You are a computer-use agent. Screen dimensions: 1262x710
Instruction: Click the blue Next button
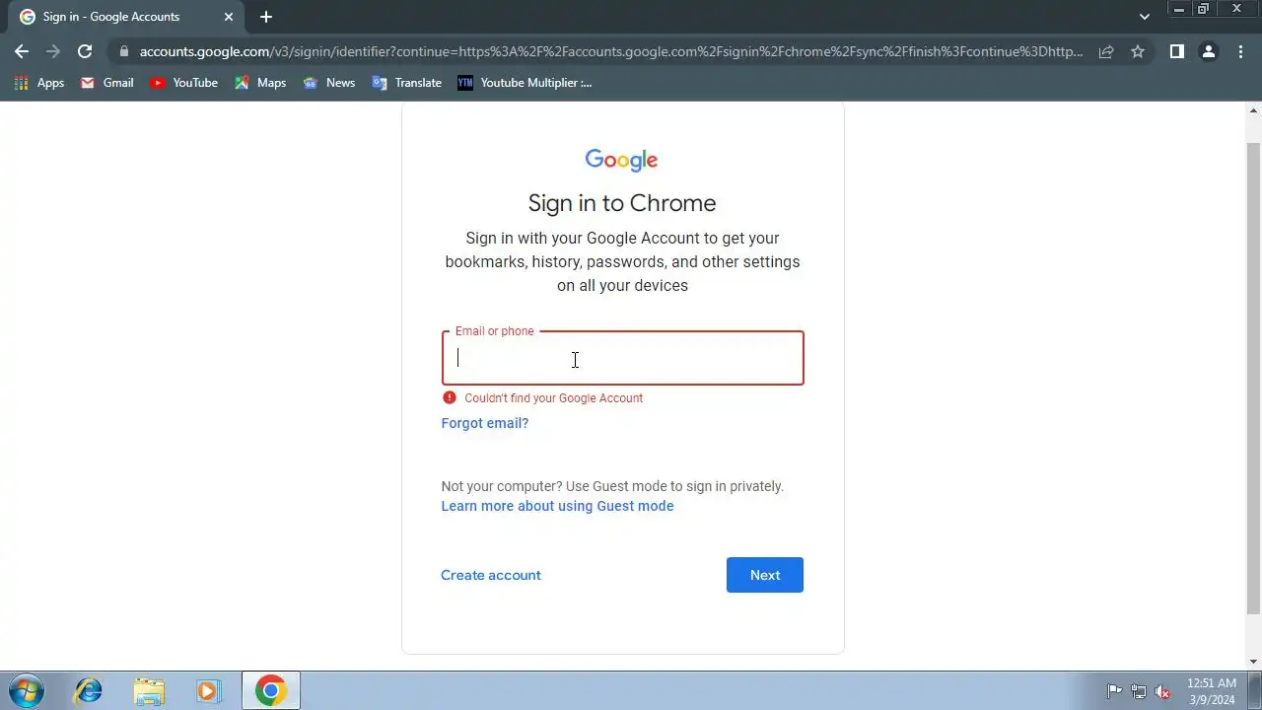coord(765,575)
